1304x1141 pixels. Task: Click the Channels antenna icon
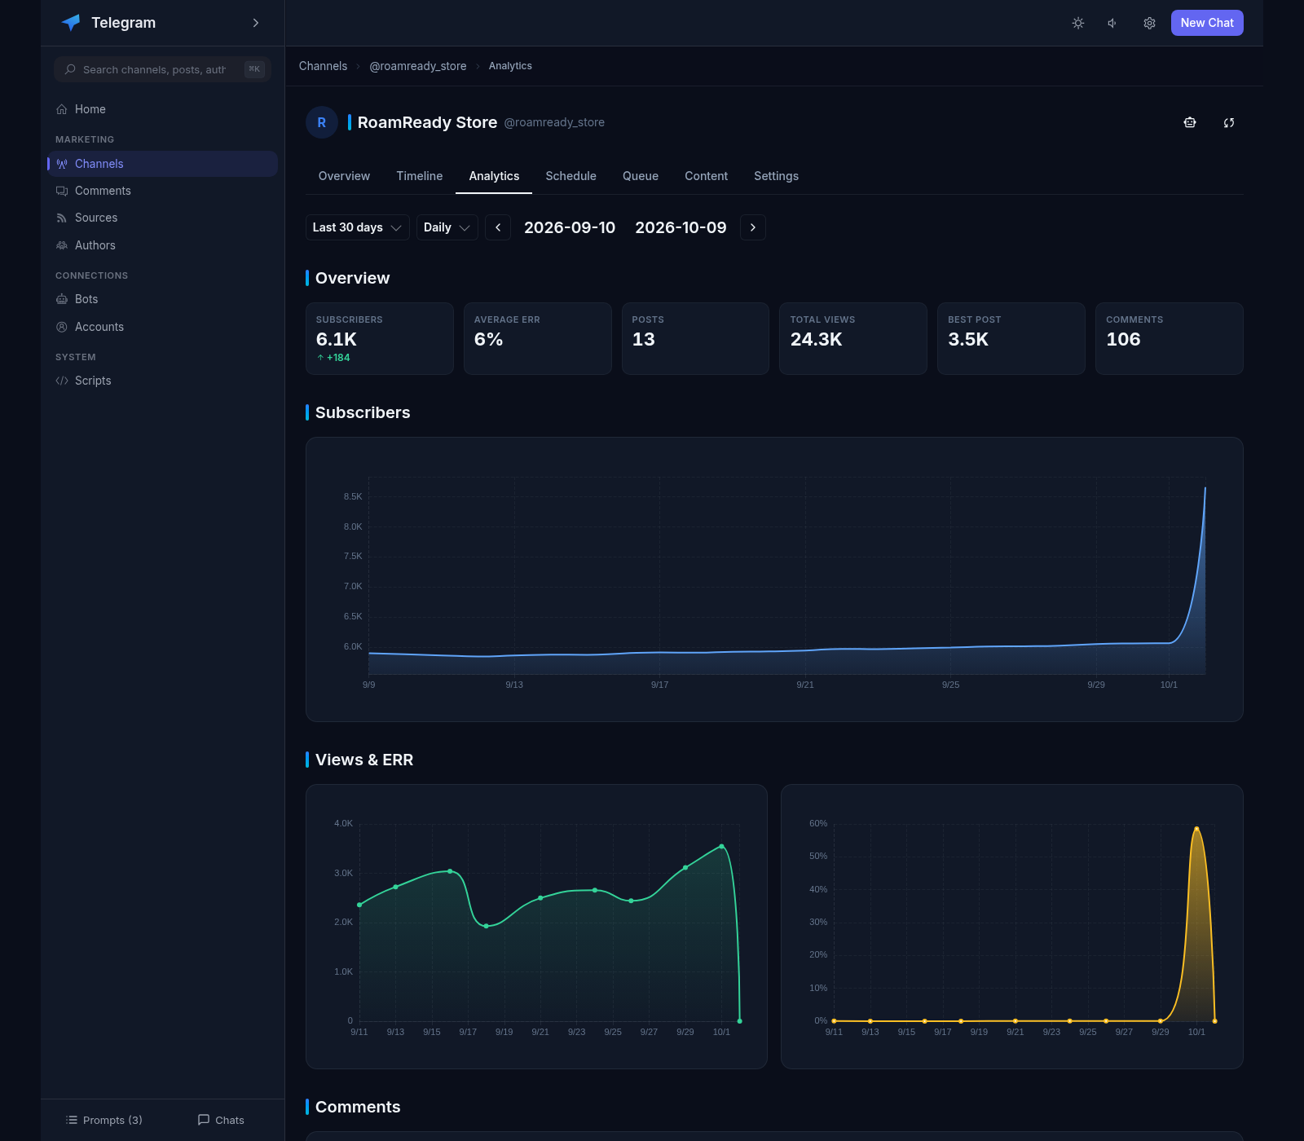pyautogui.click(x=62, y=164)
